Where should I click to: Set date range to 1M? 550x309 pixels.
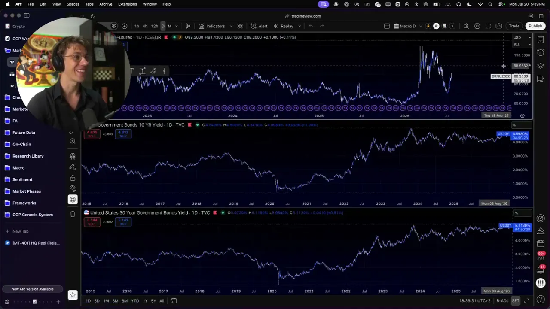click(x=106, y=301)
